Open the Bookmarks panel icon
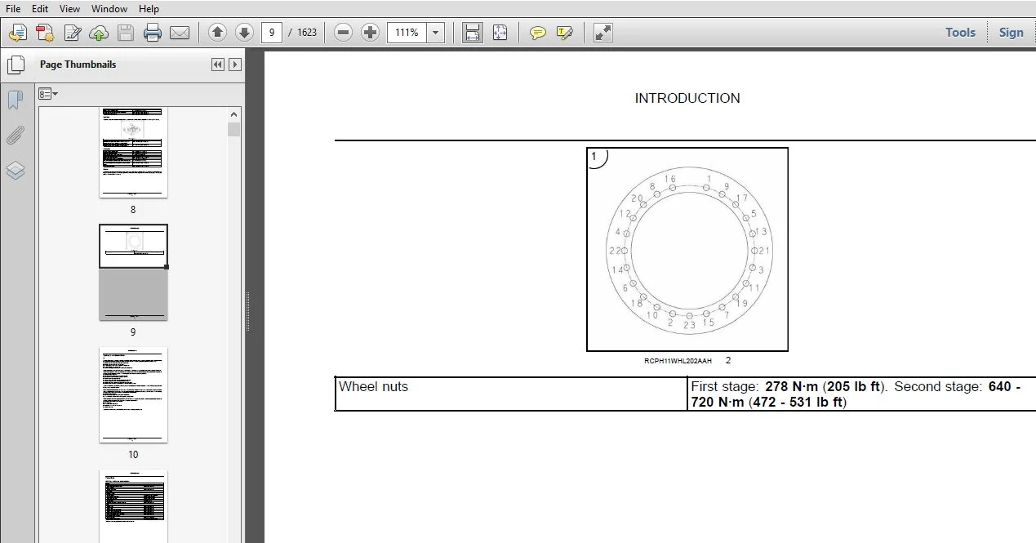The width and height of the screenshot is (1036, 543). pos(16,100)
